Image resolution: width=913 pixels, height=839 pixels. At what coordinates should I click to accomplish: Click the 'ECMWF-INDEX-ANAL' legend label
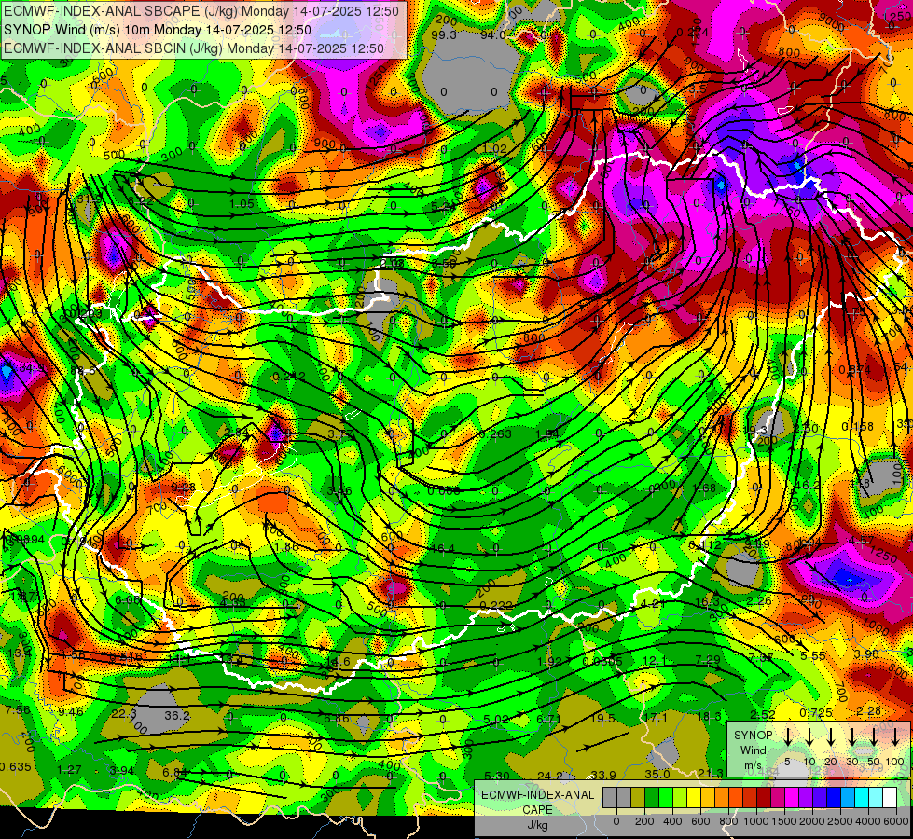tap(537, 795)
